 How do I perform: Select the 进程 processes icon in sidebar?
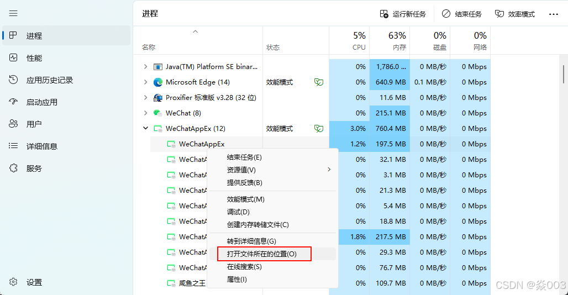click(x=13, y=35)
